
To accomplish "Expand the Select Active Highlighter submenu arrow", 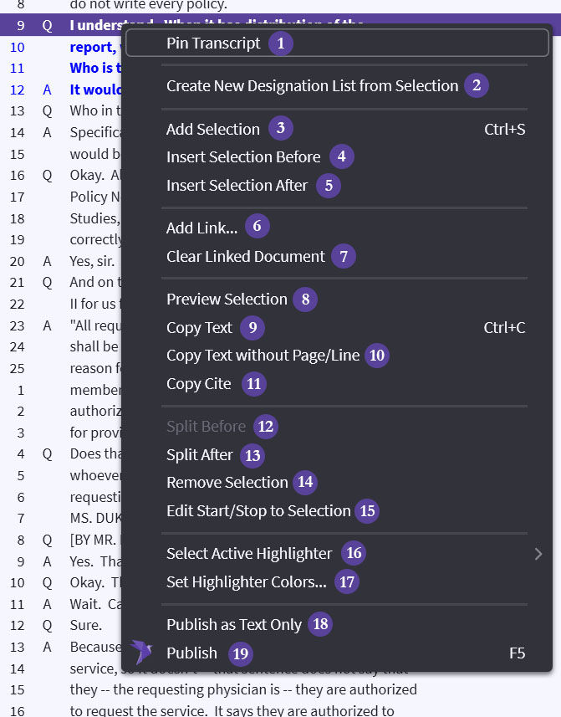I will 538,553.
